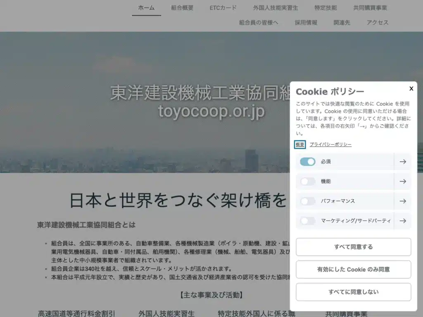Open the 概要 link
This screenshot has width=423, height=317.
(300, 144)
